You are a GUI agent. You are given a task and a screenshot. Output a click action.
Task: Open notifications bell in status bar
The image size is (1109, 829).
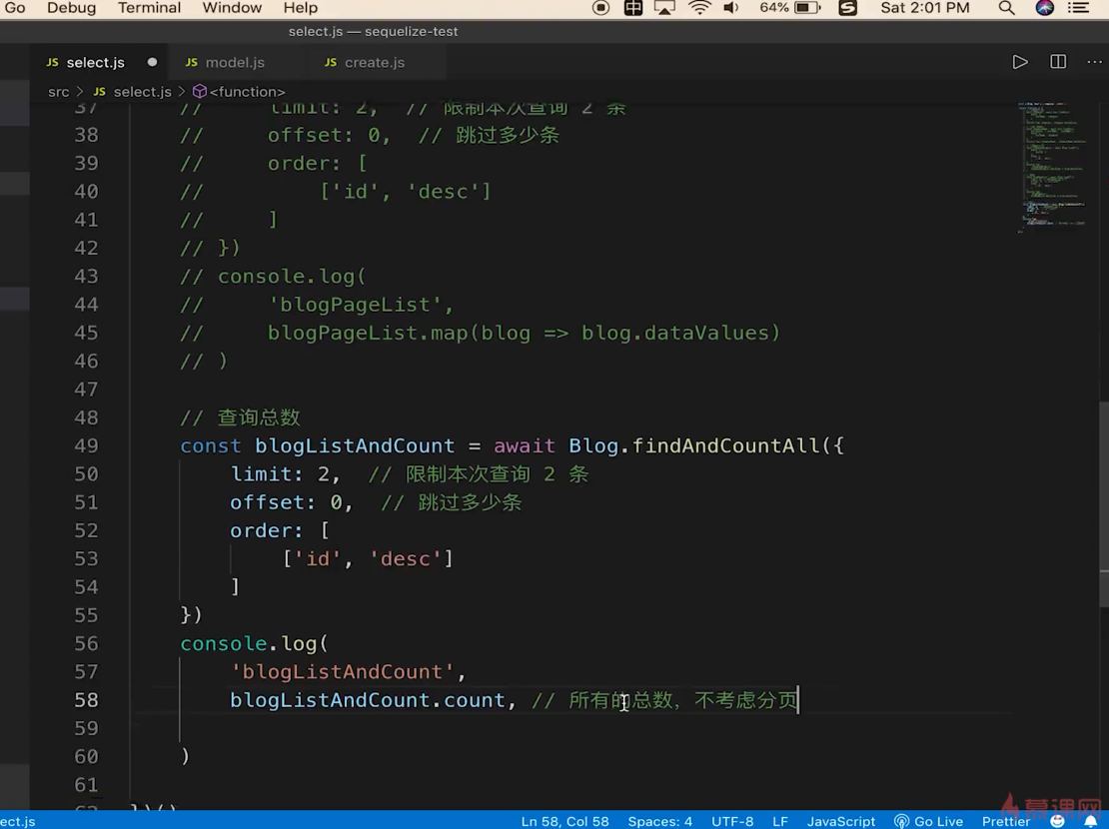point(1091,821)
